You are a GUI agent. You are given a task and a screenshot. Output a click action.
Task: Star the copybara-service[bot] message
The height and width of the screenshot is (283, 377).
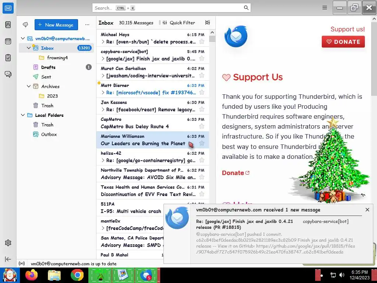click(202, 59)
